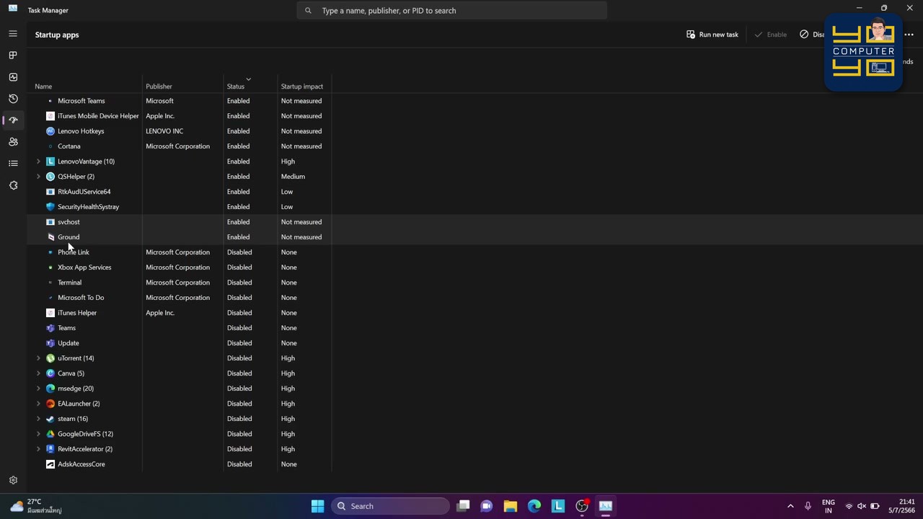Select the Microsoft Teams row
This screenshot has width=923, height=519.
476,101
